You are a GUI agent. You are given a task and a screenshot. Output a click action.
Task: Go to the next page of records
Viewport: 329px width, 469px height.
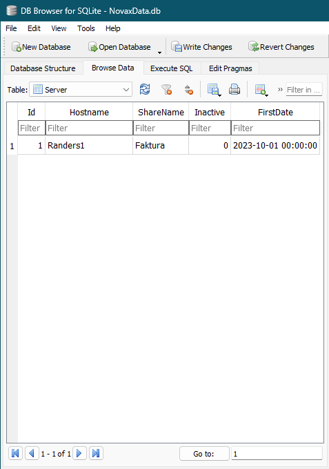[79, 453]
